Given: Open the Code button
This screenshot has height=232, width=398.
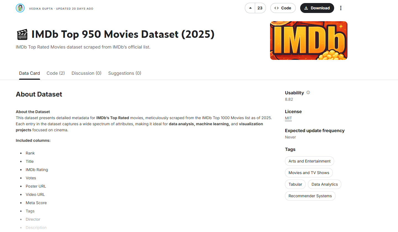Looking at the screenshot, I should (283, 8).
